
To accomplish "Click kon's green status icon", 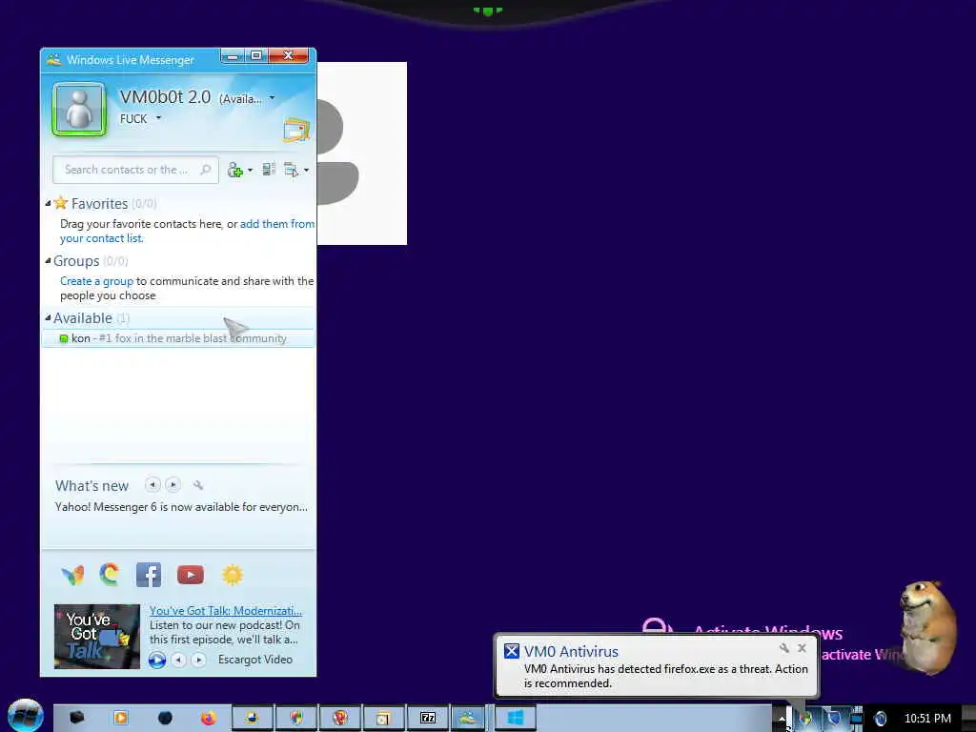I will tap(64, 338).
